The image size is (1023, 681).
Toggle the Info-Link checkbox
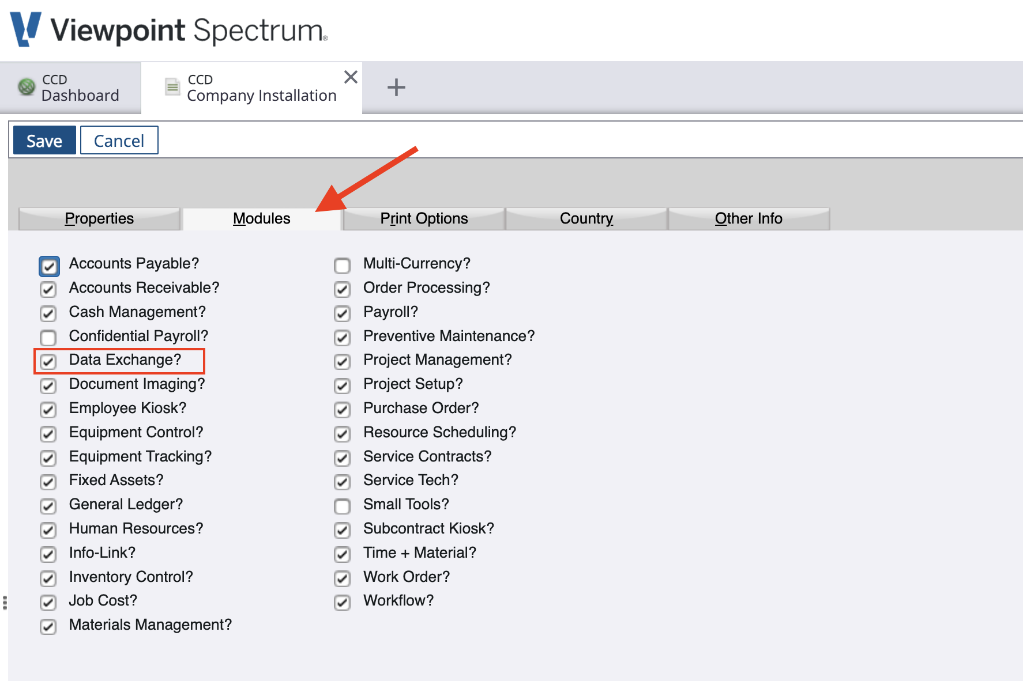coord(48,554)
